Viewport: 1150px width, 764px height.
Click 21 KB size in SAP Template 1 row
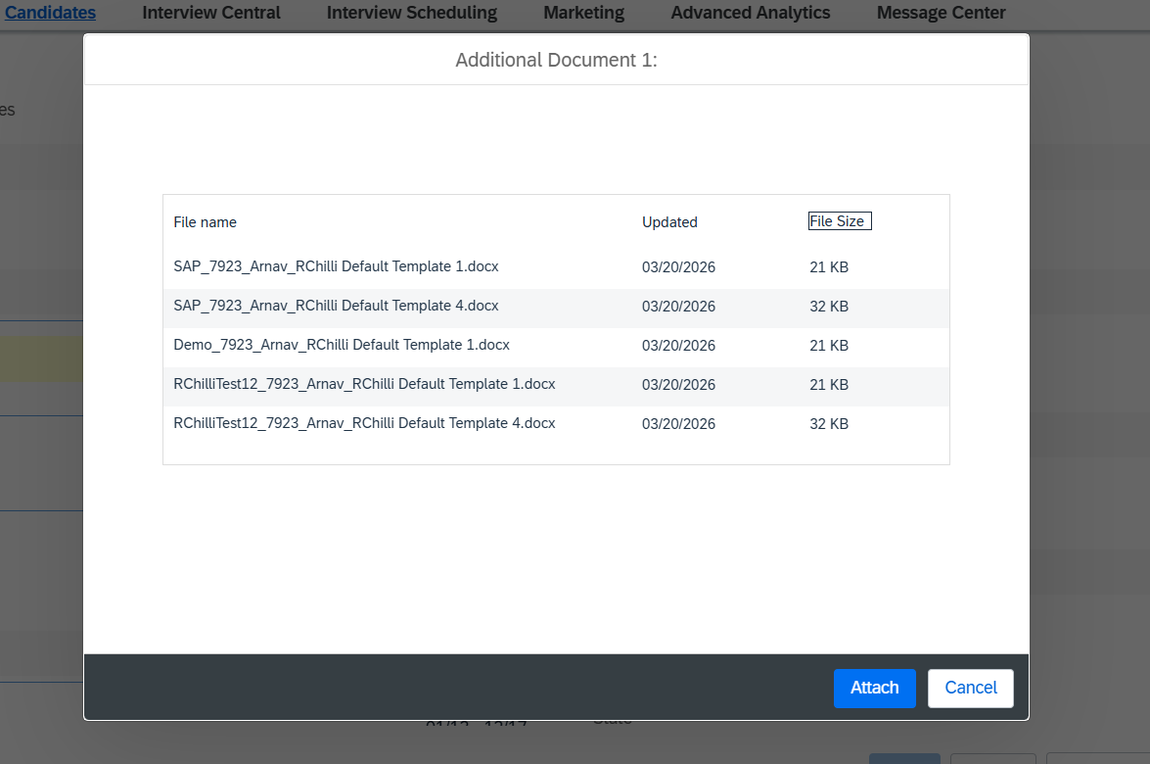[x=829, y=267]
